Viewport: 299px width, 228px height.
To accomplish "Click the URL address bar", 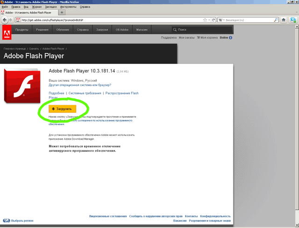I will coord(107,20).
